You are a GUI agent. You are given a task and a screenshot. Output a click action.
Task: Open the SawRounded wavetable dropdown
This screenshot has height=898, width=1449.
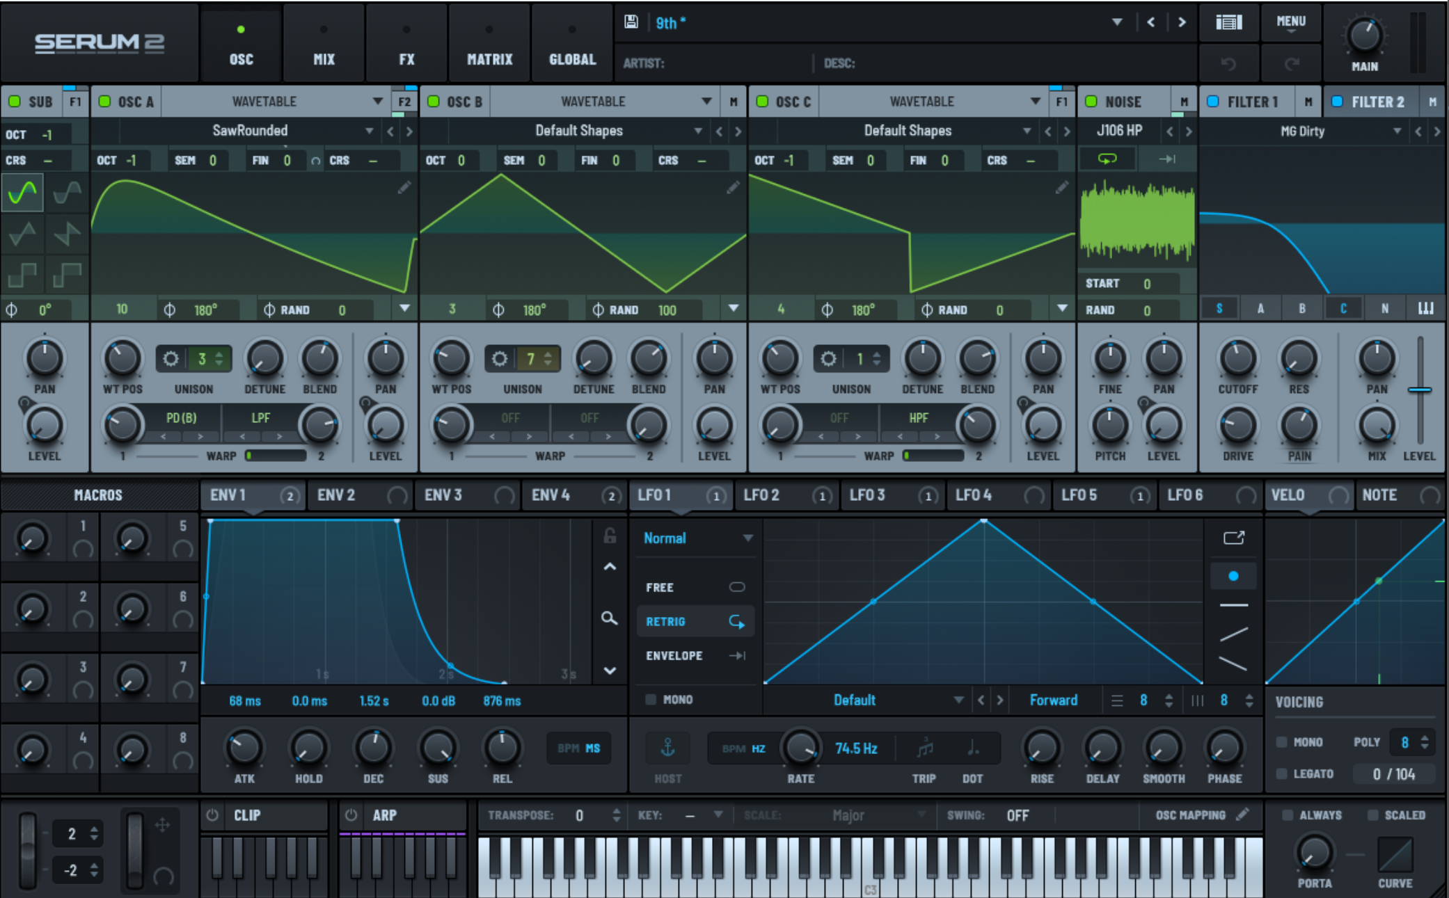click(x=369, y=131)
